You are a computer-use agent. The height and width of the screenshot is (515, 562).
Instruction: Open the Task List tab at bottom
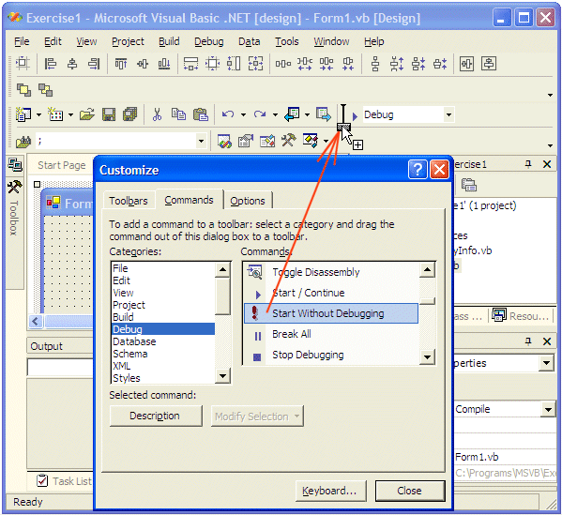[65, 481]
